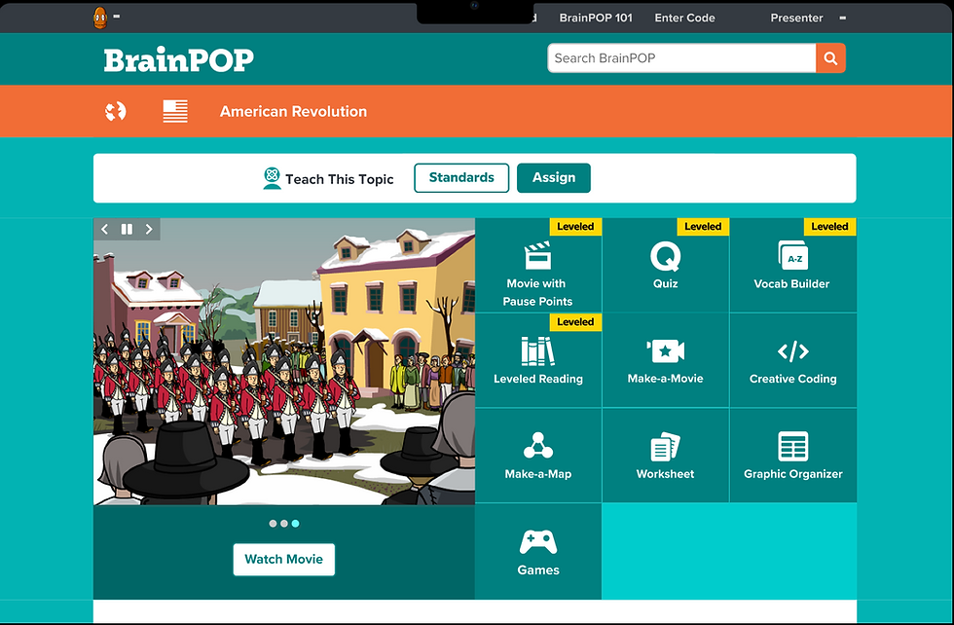This screenshot has height=625, width=954.
Task: Click Enter Code in the top bar
Action: (684, 18)
